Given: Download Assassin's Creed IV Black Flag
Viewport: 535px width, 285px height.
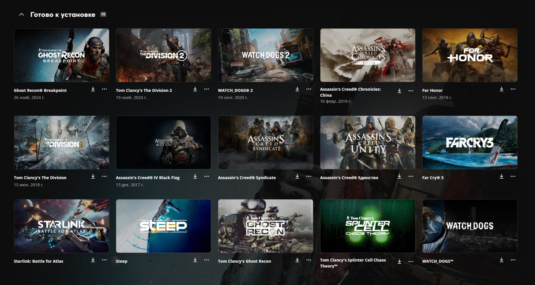Looking at the screenshot, I should (195, 177).
